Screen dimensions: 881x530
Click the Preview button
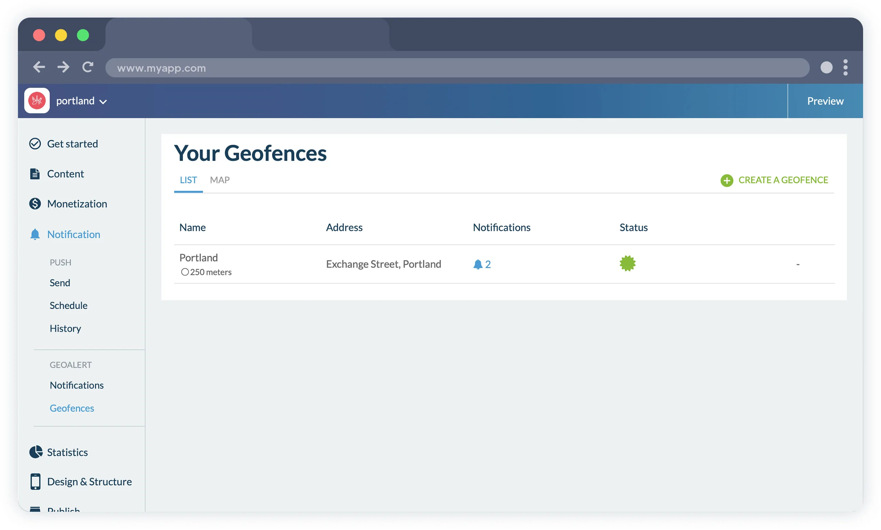click(825, 101)
